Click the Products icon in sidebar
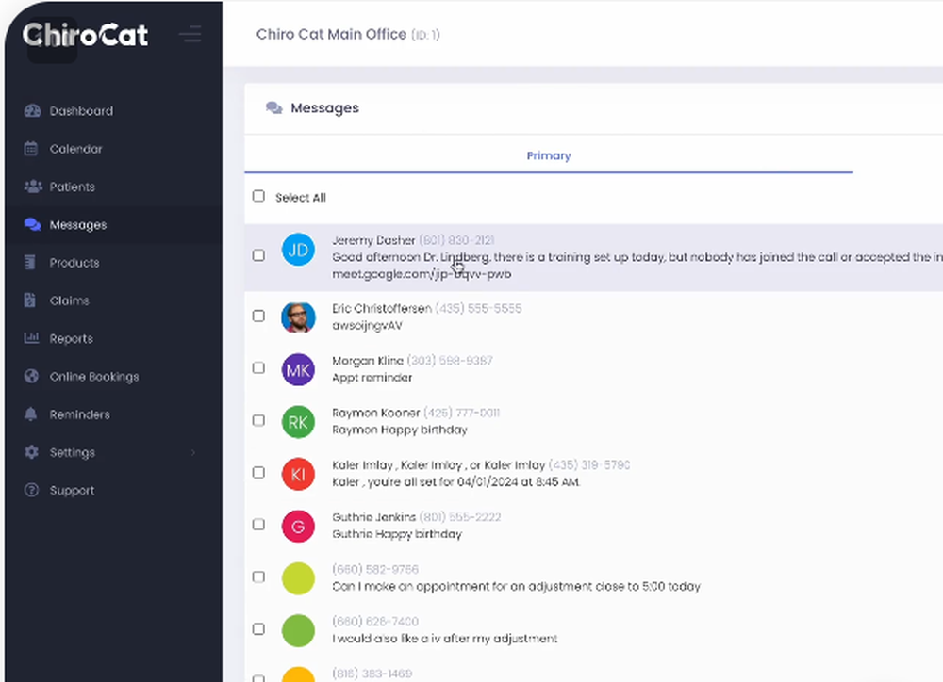The image size is (943, 682). [30, 262]
